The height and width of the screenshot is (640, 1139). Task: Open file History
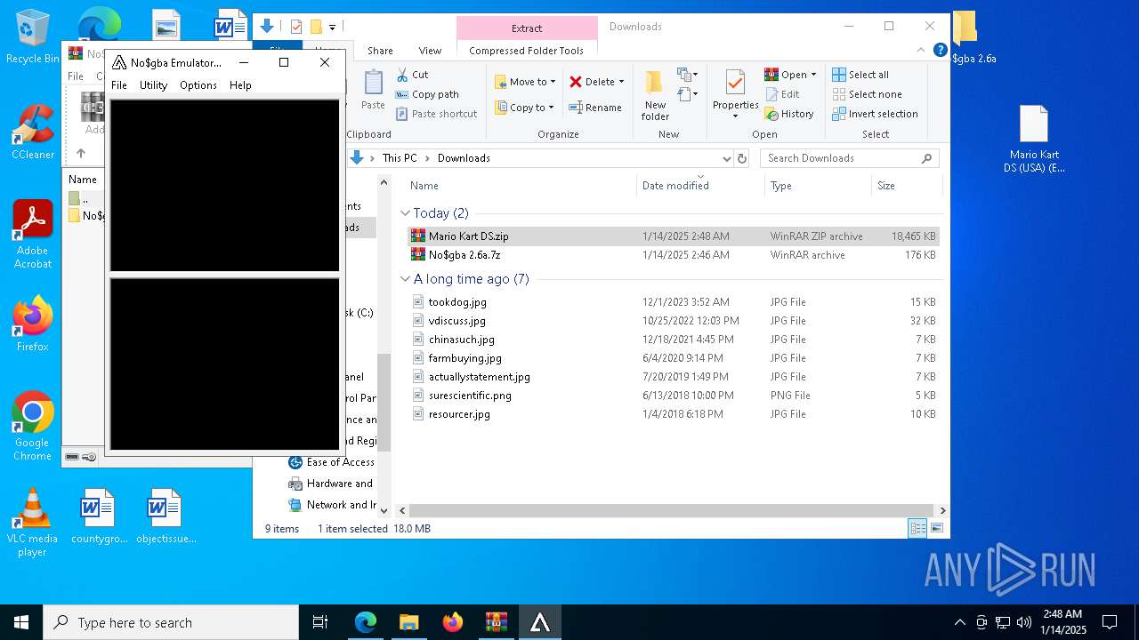point(789,114)
